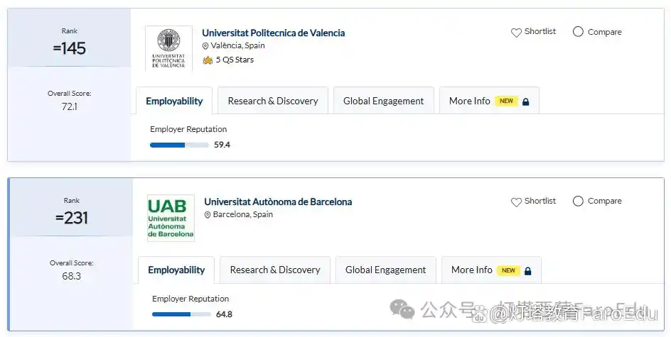Open Universitat Politecnica de Valencia title link
Screen dimensions: 671x337
tap(273, 33)
